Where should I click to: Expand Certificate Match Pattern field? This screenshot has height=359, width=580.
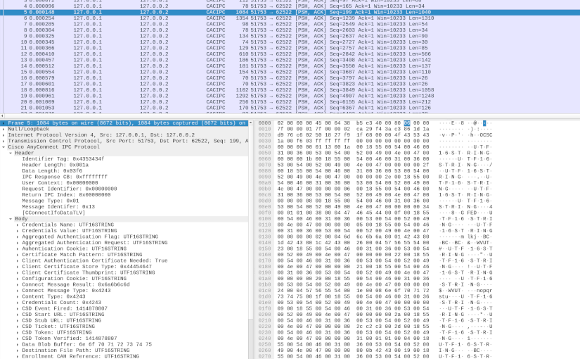18,255
